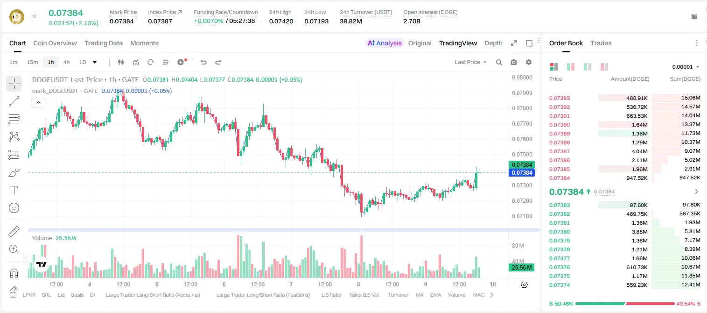Image resolution: width=707 pixels, height=313 pixels.
Task: Open the Last Price dropdown
Action: coord(470,62)
